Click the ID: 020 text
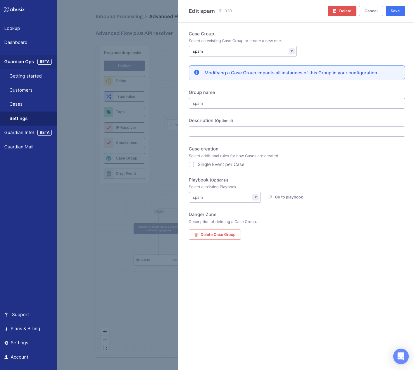This screenshot has height=370, width=414. coord(225,11)
